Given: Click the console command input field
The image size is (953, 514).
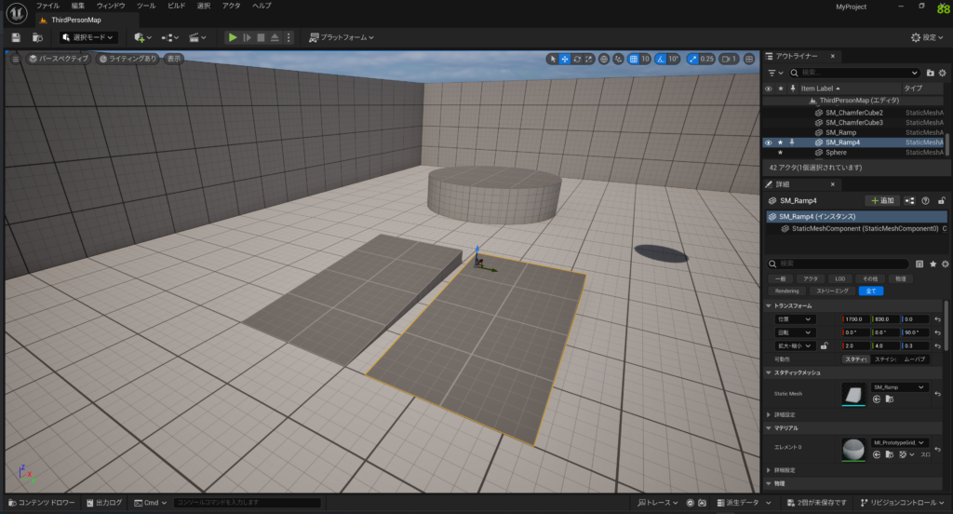Looking at the screenshot, I should pos(247,503).
